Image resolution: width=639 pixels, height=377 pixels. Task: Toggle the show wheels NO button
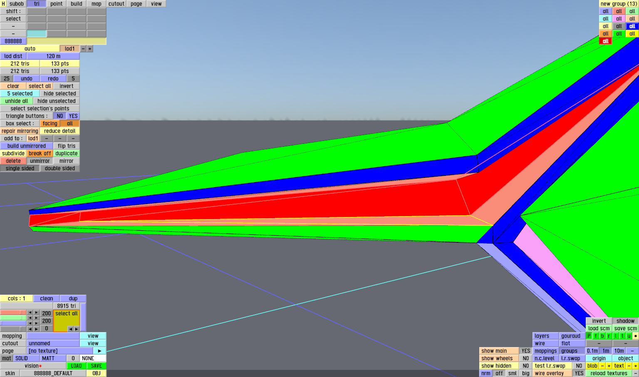pos(526,358)
